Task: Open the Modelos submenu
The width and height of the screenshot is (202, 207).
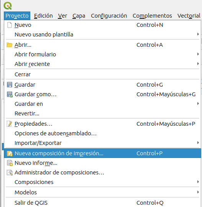Action: click(x=102, y=192)
